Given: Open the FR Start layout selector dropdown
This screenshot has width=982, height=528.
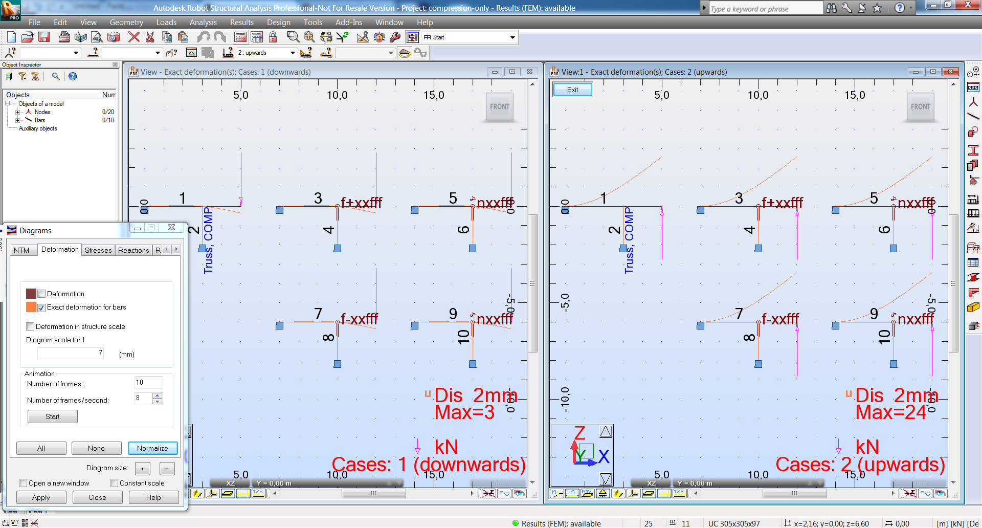Looking at the screenshot, I should coord(512,37).
